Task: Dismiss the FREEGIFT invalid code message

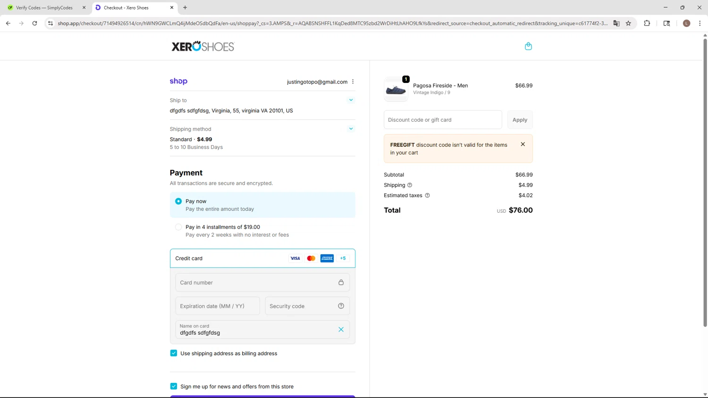Action: coord(523,144)
